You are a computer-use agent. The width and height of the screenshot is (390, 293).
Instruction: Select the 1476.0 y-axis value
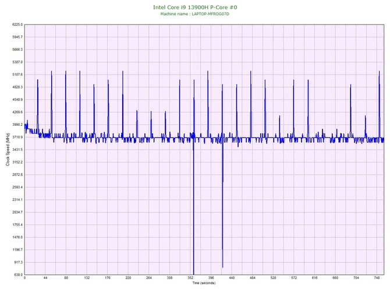click(x=17, y=237)
